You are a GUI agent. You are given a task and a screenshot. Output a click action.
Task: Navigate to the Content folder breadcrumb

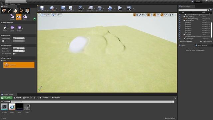(45, 98)
